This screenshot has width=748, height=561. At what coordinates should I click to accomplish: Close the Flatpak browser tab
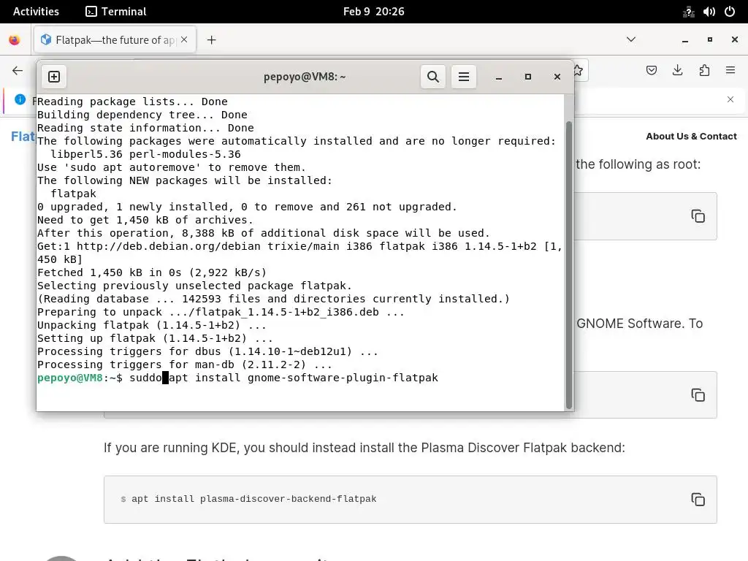[x=184, y=39]
